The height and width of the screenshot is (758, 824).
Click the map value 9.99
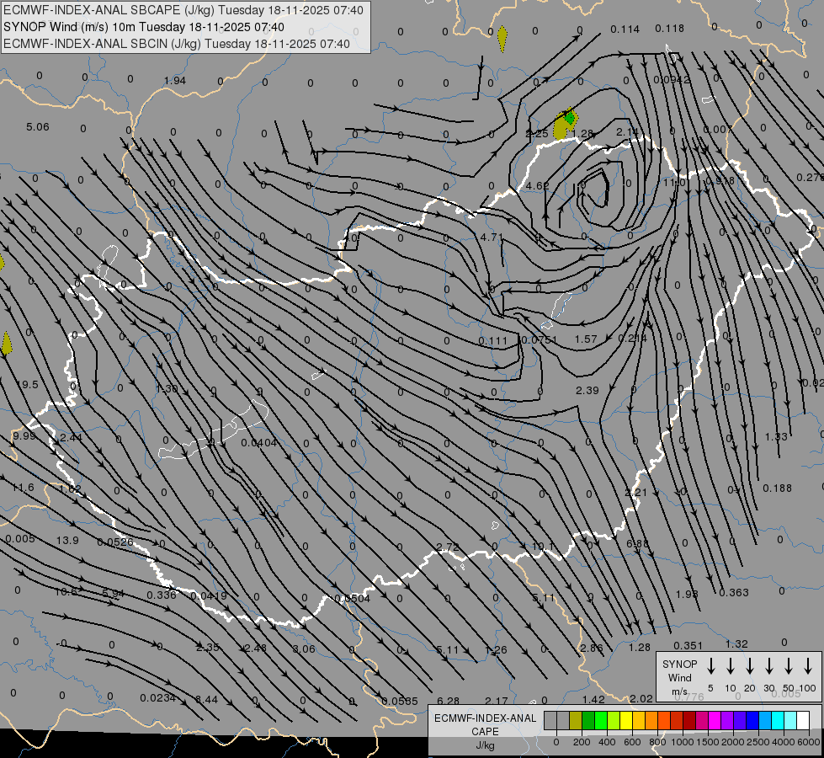coord(24,435)
